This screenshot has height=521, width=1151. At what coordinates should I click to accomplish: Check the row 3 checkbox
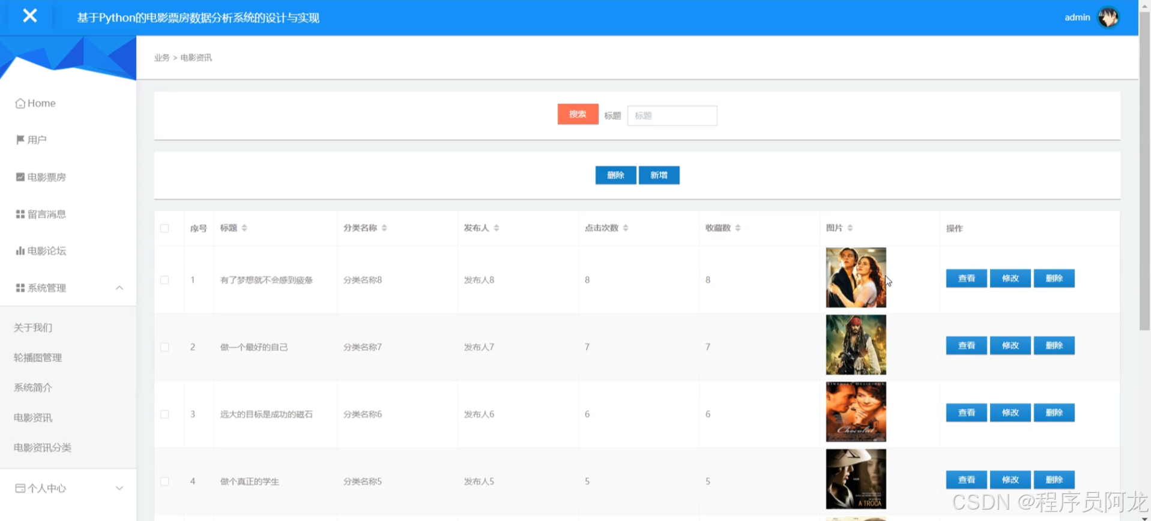165,414
